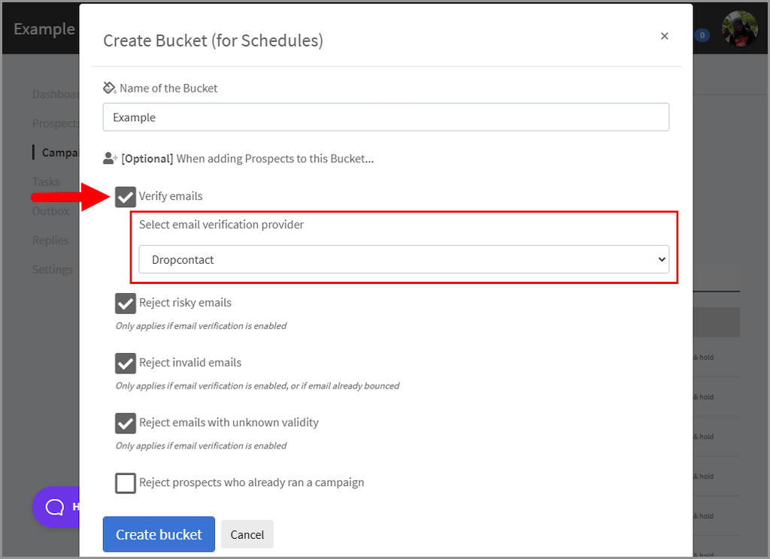Toggle Reject risky emails checkbox
The image size is (770, 559).
pyautogui.click(x=126, y=304)
